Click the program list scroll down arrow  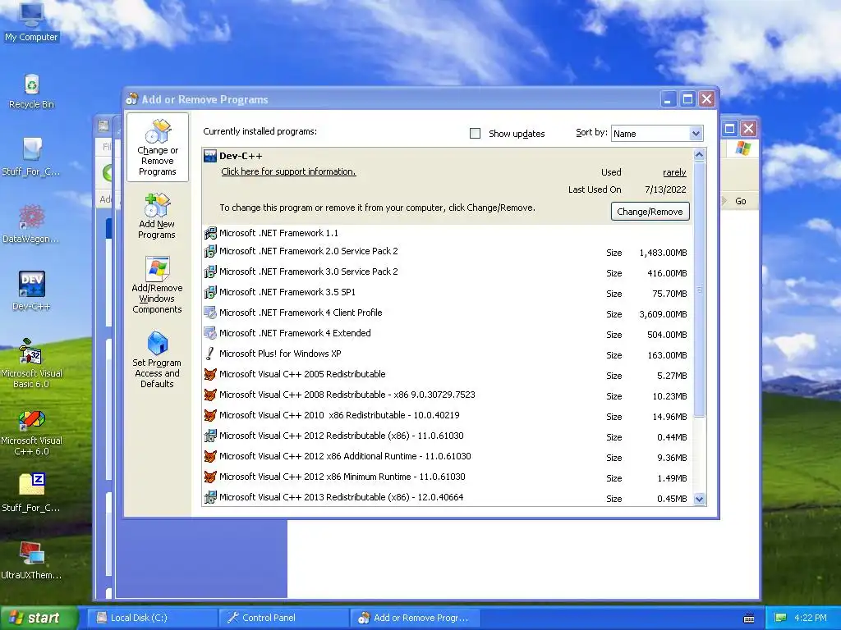pos(699,500)
